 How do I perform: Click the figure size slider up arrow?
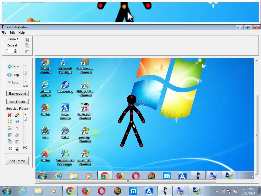pos(25,115)
